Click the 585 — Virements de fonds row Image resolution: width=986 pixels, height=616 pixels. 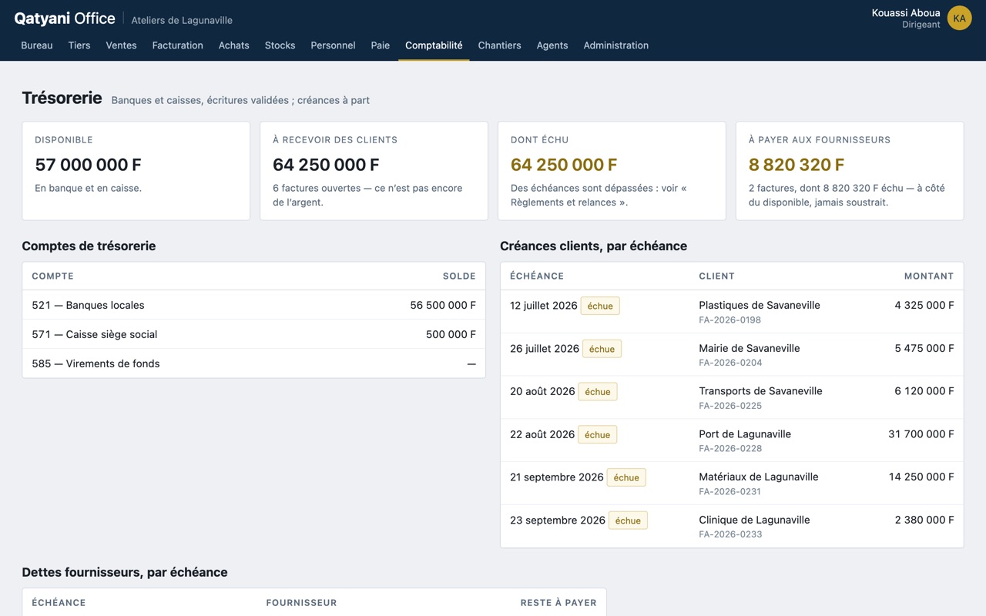(x=254, y=363)
